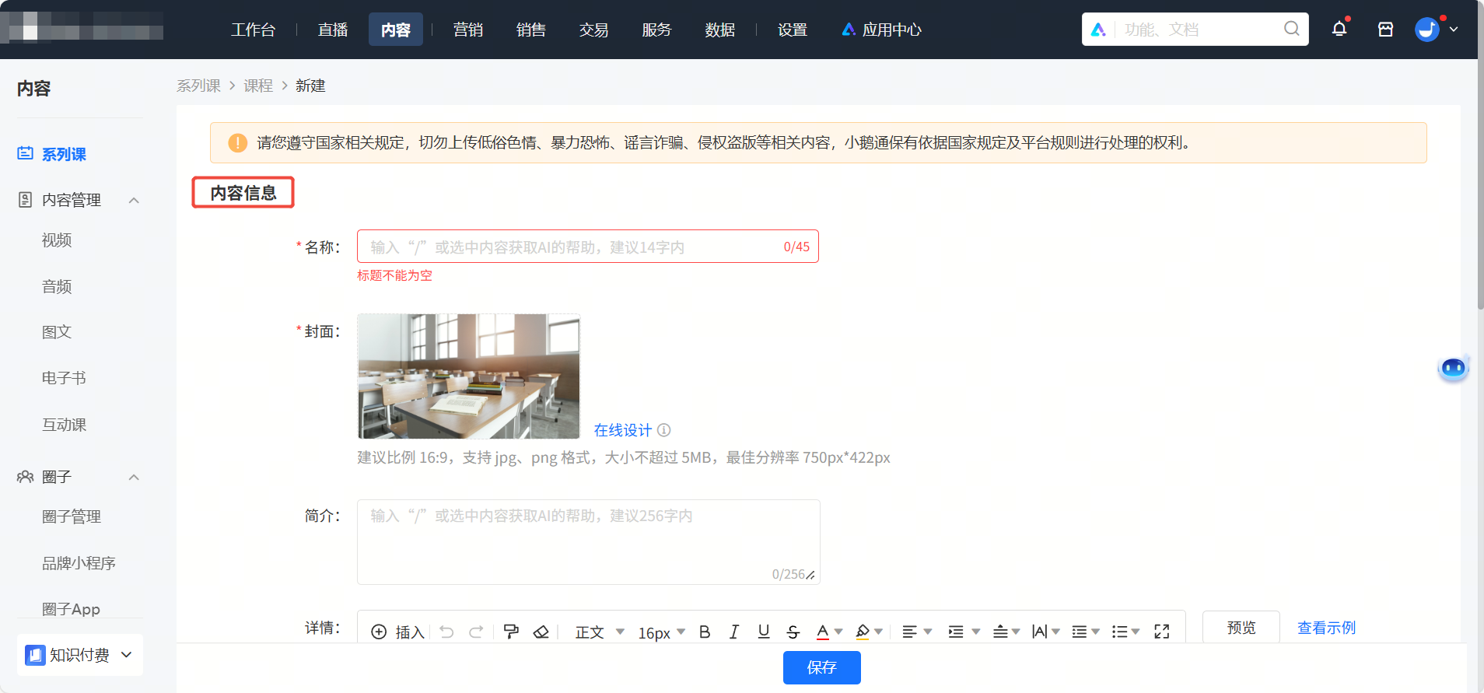This screenshot has height=693, width=1484.
Task: Open the highlight color dropdown arrow
Action: click(878, 632)
